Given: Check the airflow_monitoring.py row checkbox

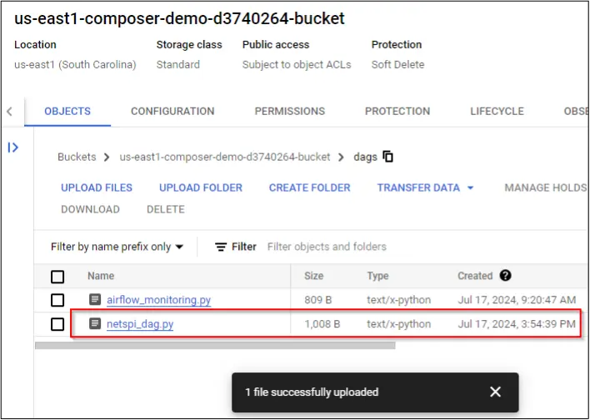Looking at the screenshot, I should tap(57, 300).
